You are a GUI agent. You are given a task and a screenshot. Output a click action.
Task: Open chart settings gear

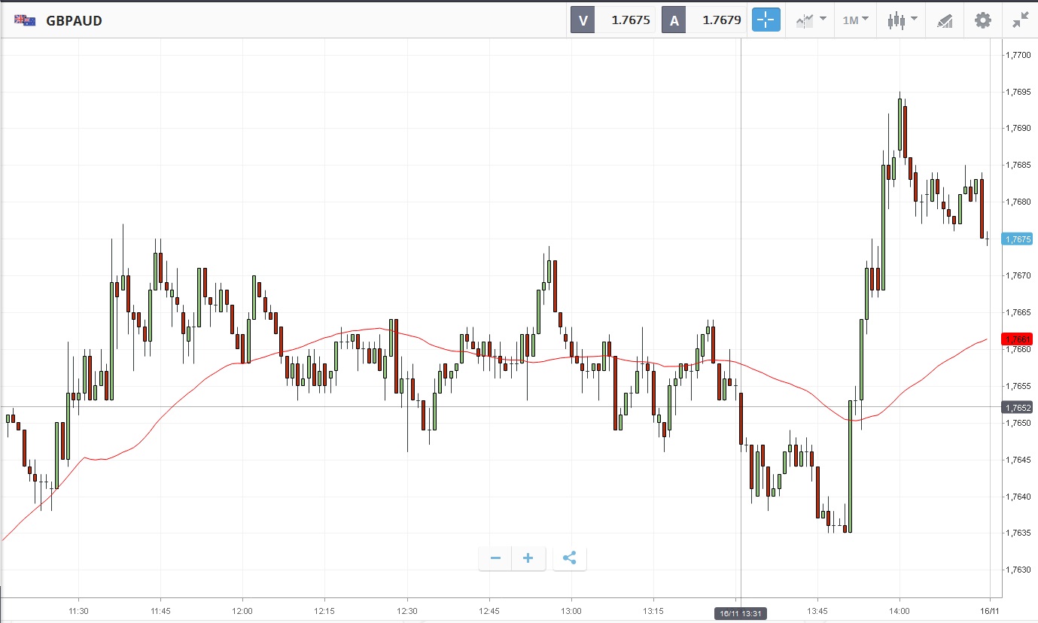pyautogui.click(x=983, y=20)
